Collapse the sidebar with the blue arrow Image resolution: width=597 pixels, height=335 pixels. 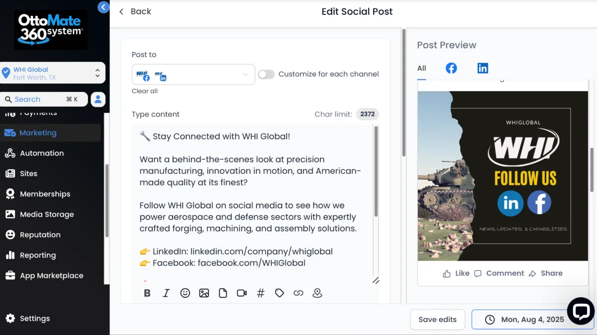[x=103, y=7]
